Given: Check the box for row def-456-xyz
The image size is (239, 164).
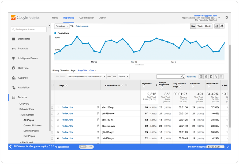Looking at the screenshot, I should [x=52, y=139].
